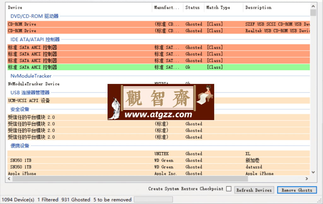Select the Realtek USB CD-ROM description
Image resolution: width=323 pixels, height=204 pixels.
tap(278, 31)
